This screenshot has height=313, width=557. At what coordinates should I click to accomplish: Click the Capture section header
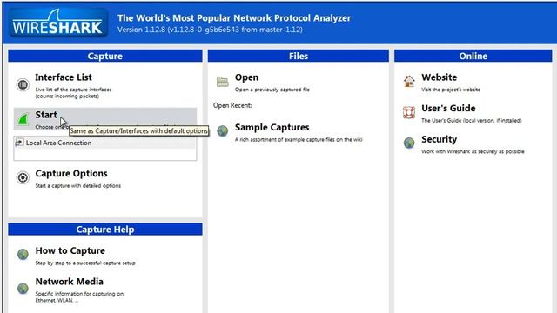point(105,56)
